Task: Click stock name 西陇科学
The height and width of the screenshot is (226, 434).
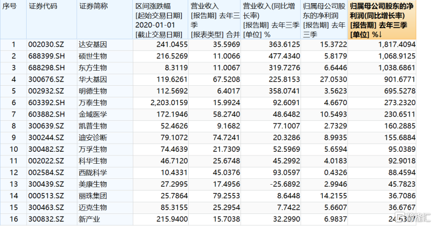Action: (x=93, y=173)
